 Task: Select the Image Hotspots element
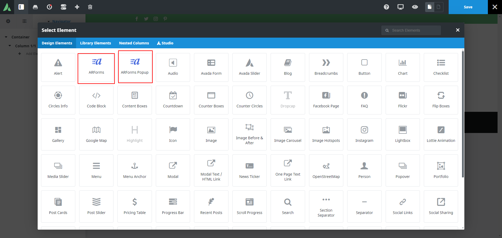click(326, 134)
